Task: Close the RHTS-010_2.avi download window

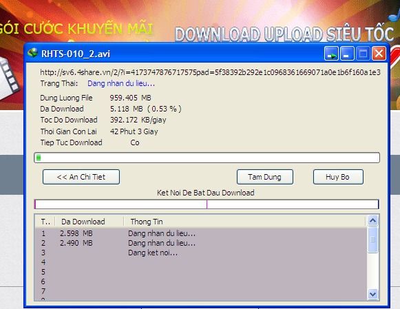Action: tap(379, 54)
